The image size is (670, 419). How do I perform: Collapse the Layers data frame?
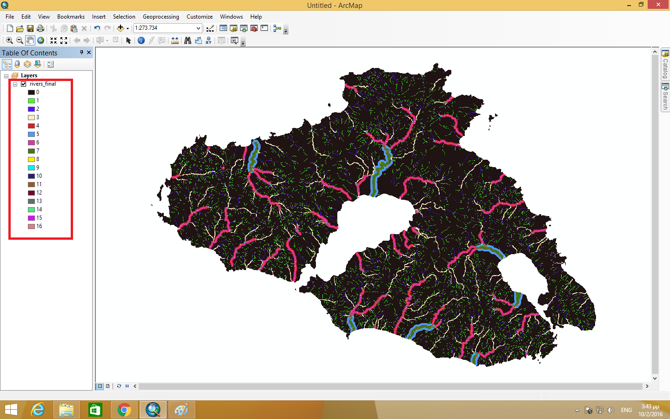click(6, 76)
